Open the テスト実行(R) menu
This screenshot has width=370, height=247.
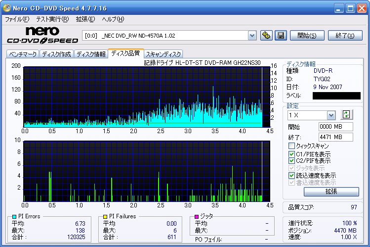[52, 19]
